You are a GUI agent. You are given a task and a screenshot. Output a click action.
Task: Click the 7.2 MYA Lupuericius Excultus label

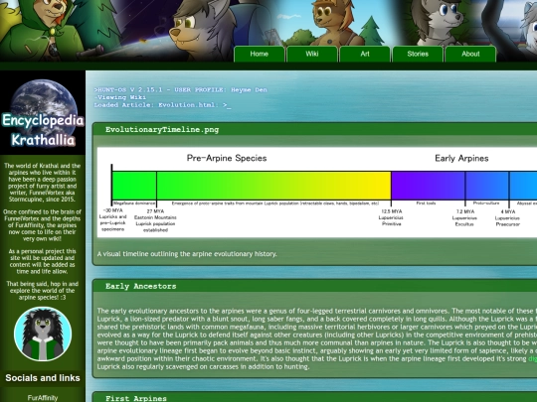465,218
